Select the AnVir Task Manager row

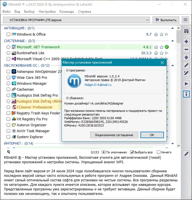click(x=33, y=131)
